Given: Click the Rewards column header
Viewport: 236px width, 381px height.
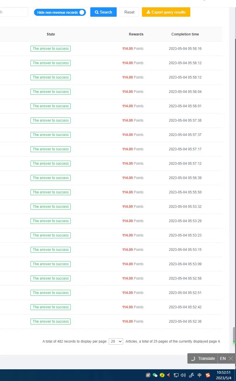Looking at the screenshot, I should tap(136, 34).
